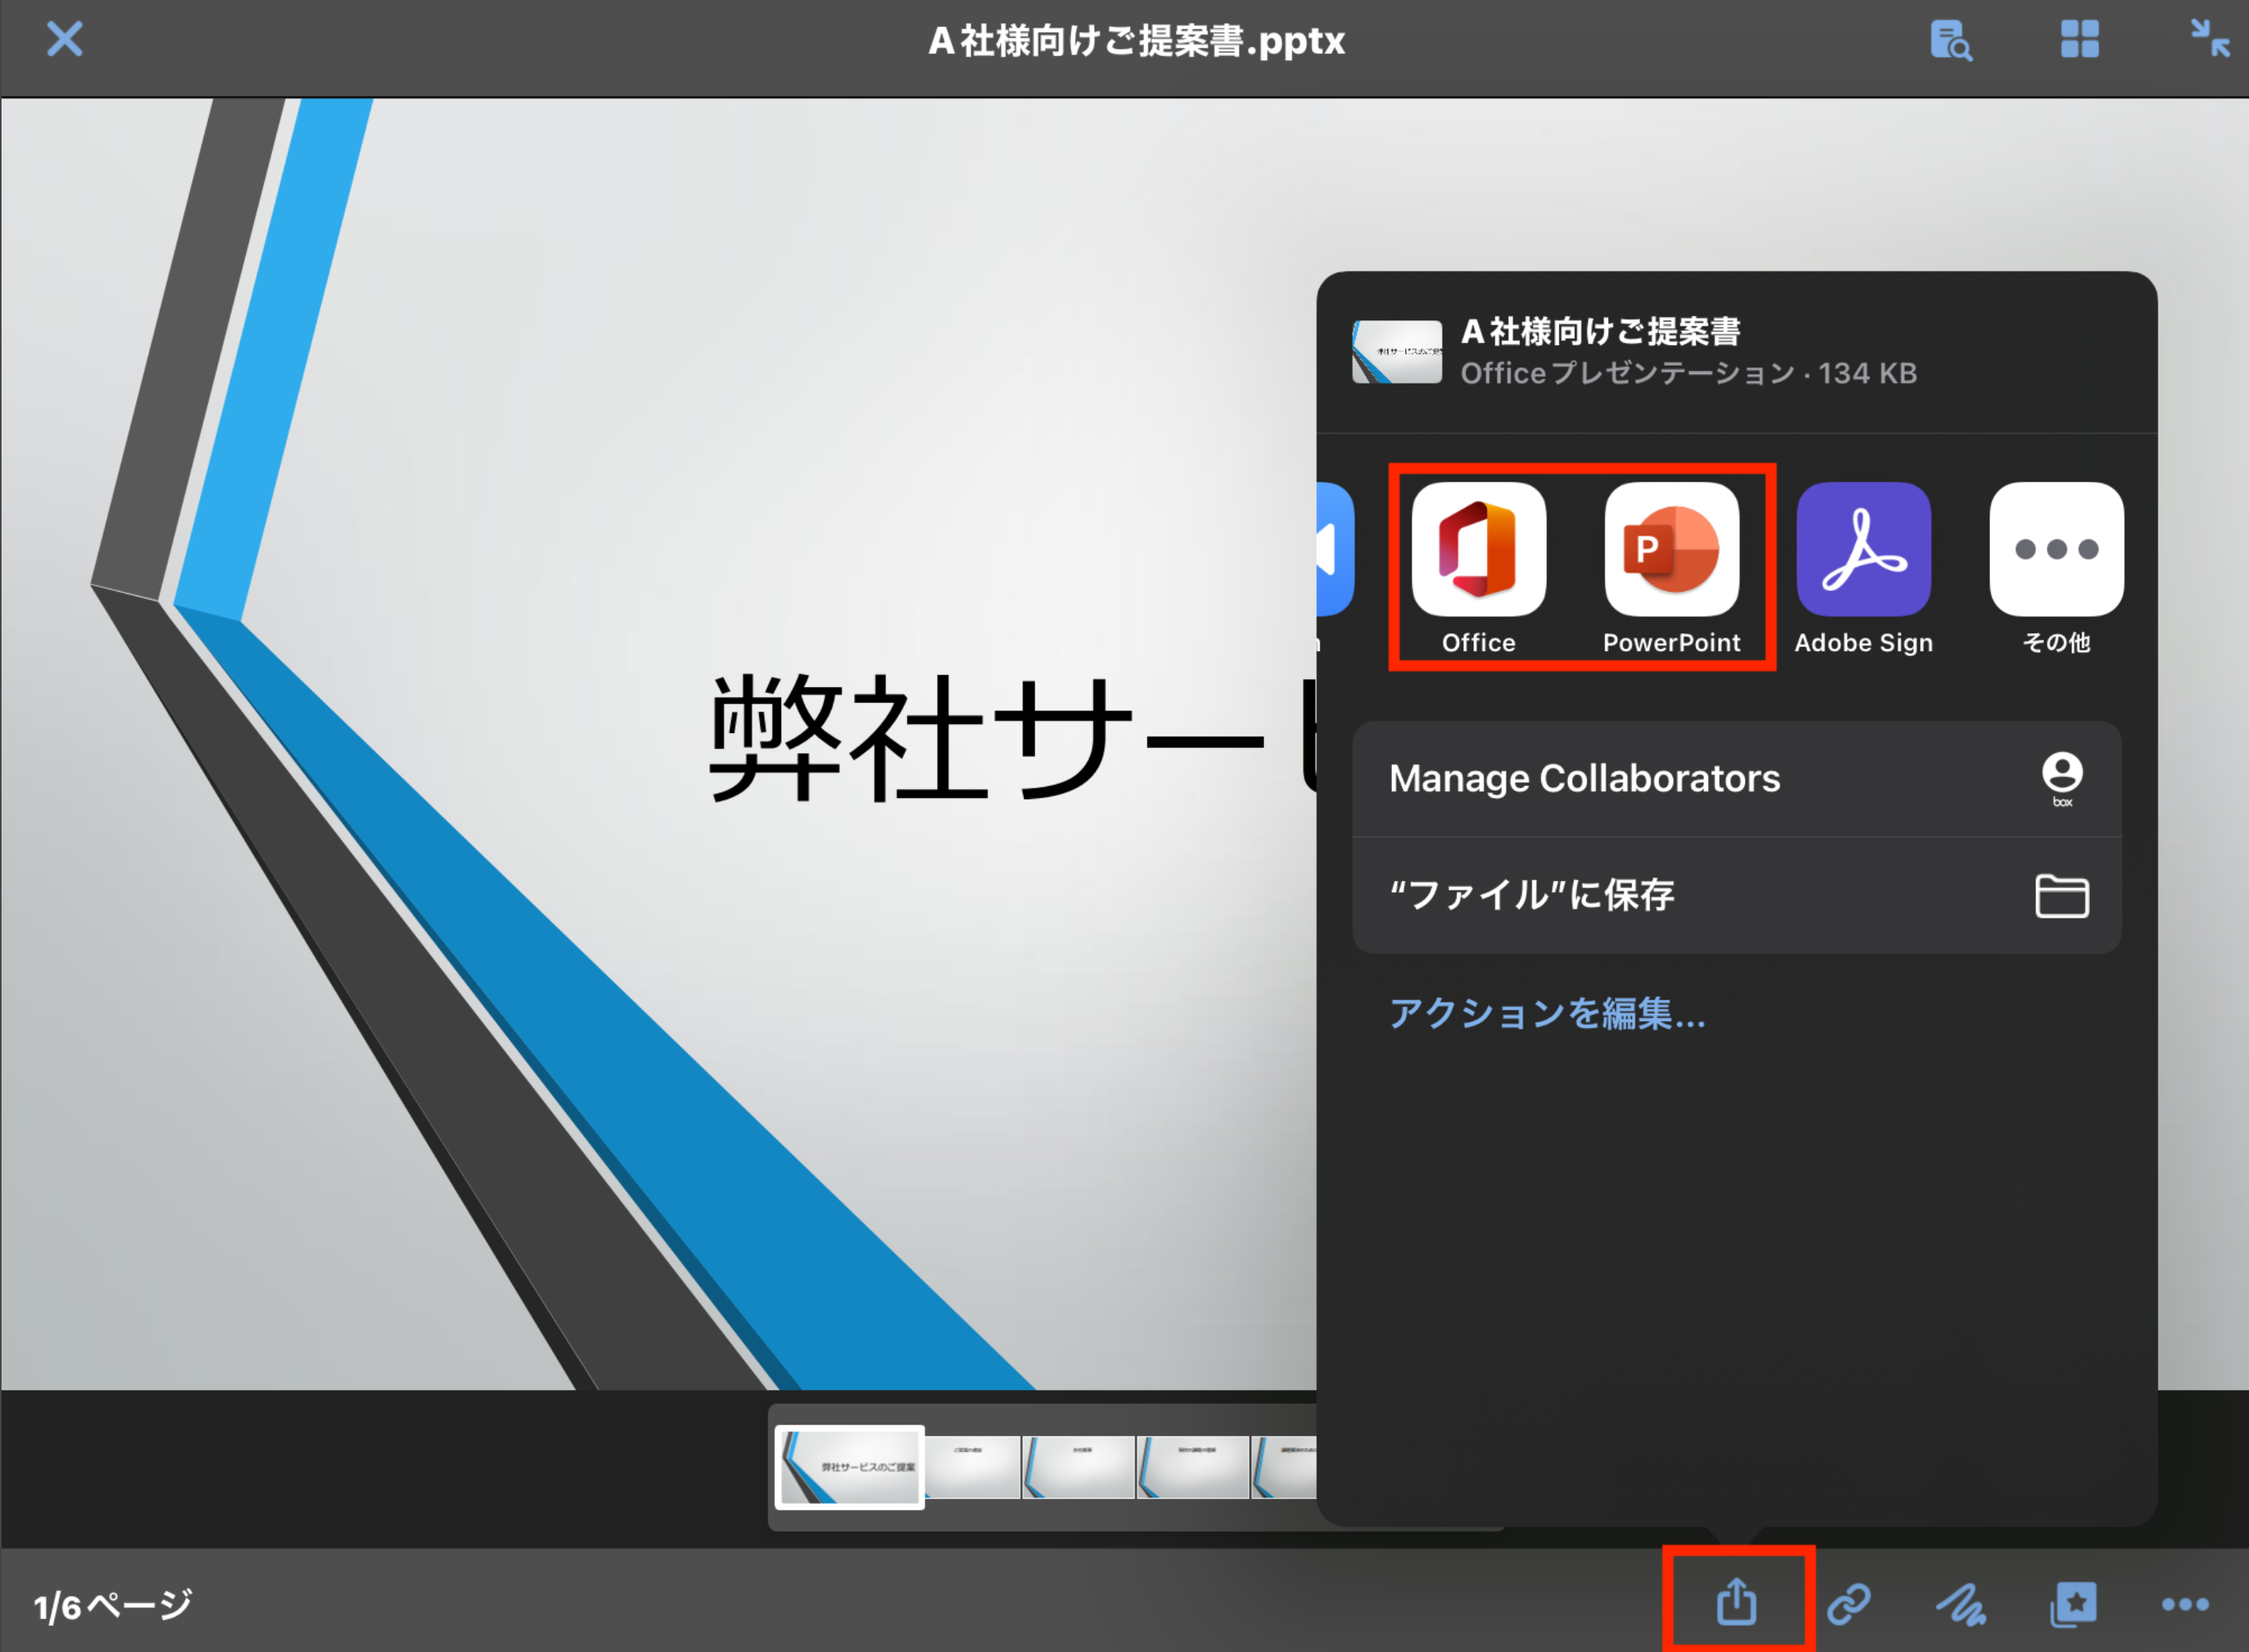Open the search in document icon
The image size is (2249, 1652).
point(1950,40)
